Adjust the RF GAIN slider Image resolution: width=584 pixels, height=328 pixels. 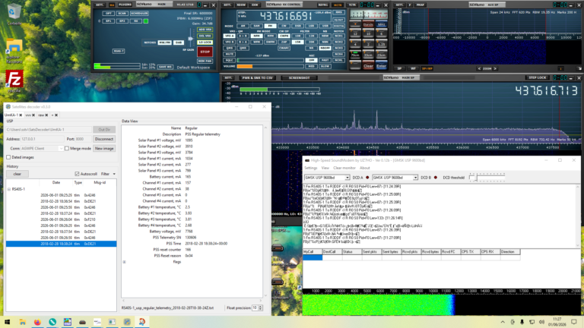pyautogui.click(x=191, y=39)
